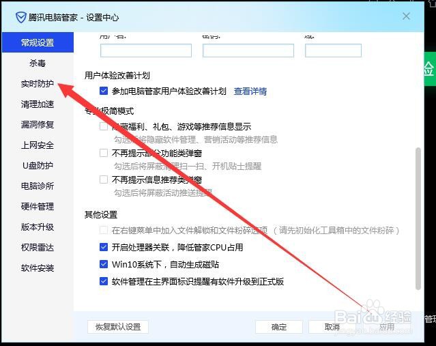Click the middle proxy input field
Viewport: 436px width, 346px height.
coord(248,51)
